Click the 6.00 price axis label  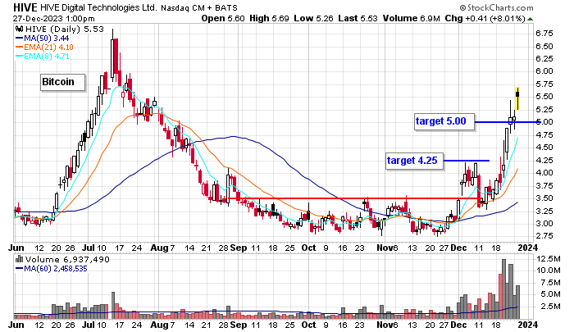[x=544, y=71]
